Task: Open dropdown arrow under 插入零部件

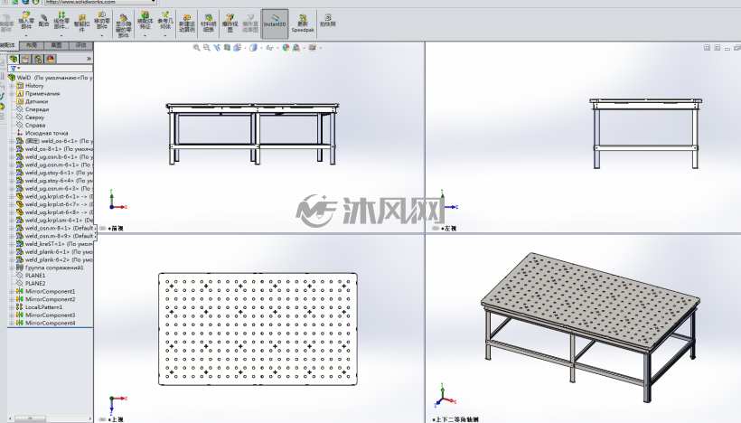Action: [x=26, y=35]
